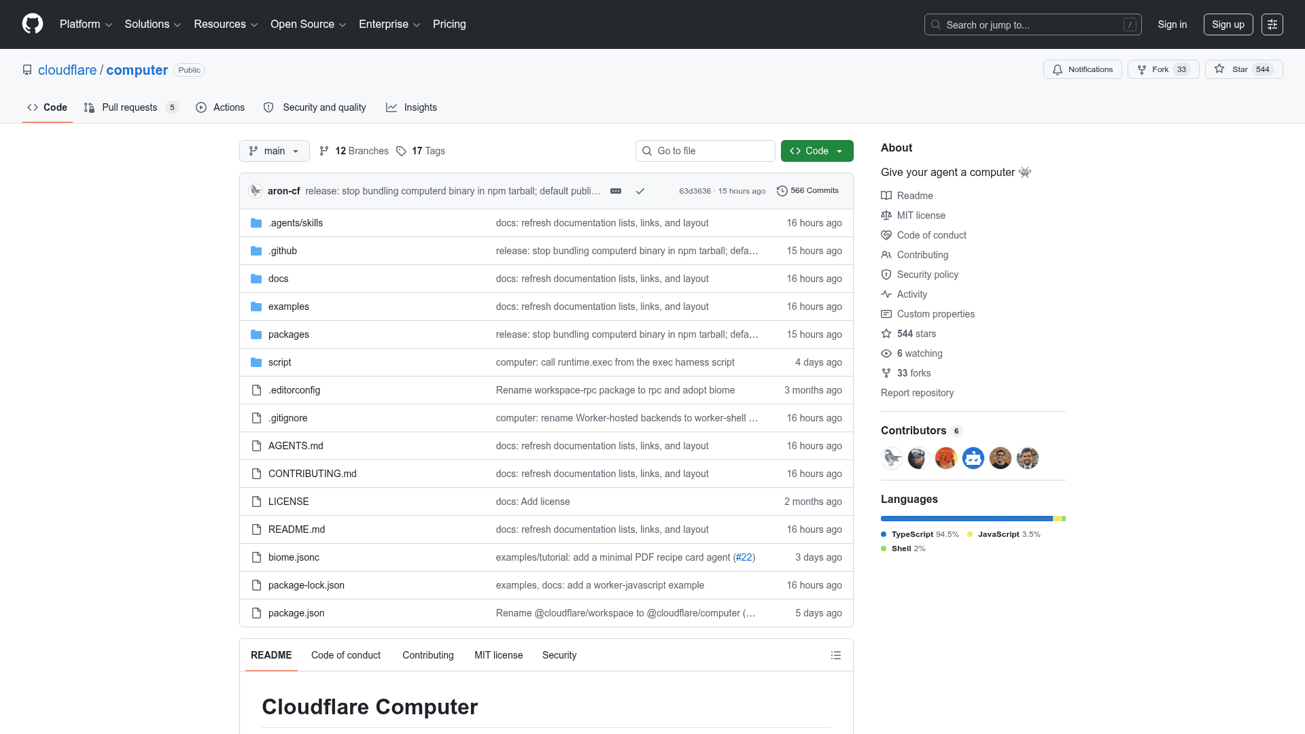Click the TypeScript 94.5% language entry
Screen dimensions: 1305x734
(920, 534)
